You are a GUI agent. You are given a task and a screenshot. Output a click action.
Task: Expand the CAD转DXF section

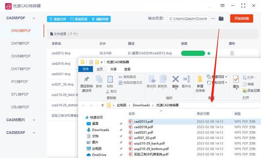coord(34,133)
